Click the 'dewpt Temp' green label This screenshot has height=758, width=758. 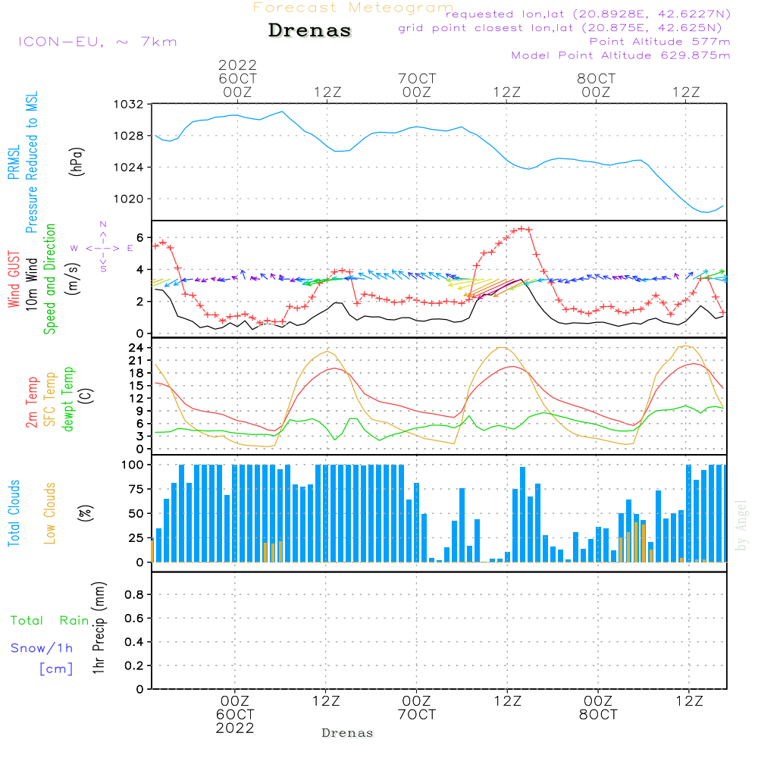point(67,399)
